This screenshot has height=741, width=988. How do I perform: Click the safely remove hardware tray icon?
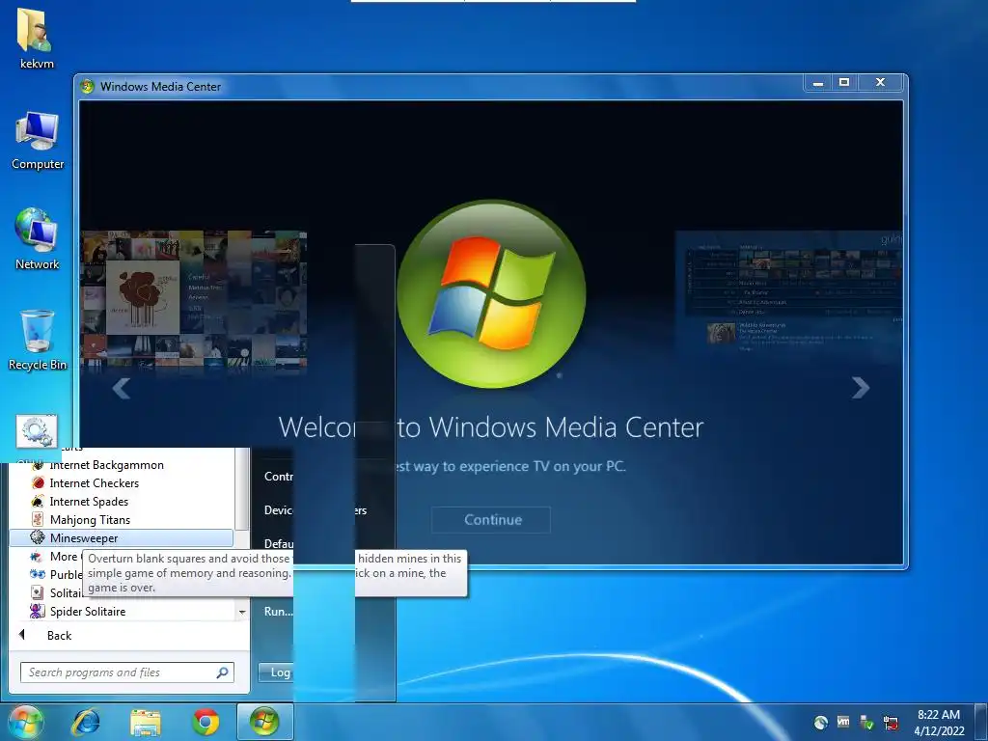tap(867, 722)
